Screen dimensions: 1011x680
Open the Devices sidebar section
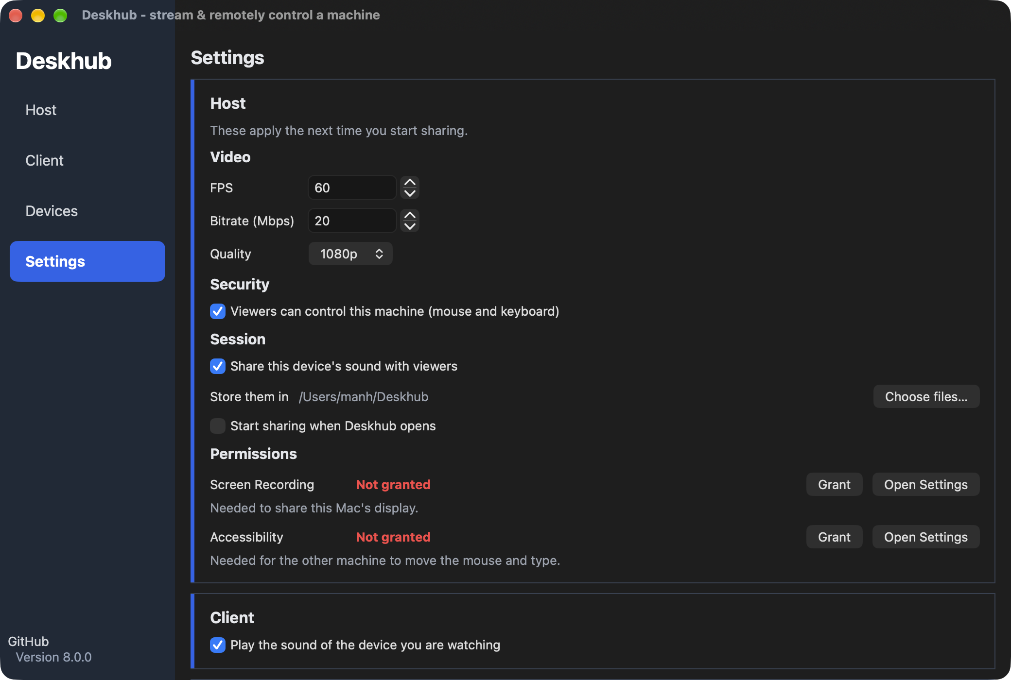[x=87, y=211]
